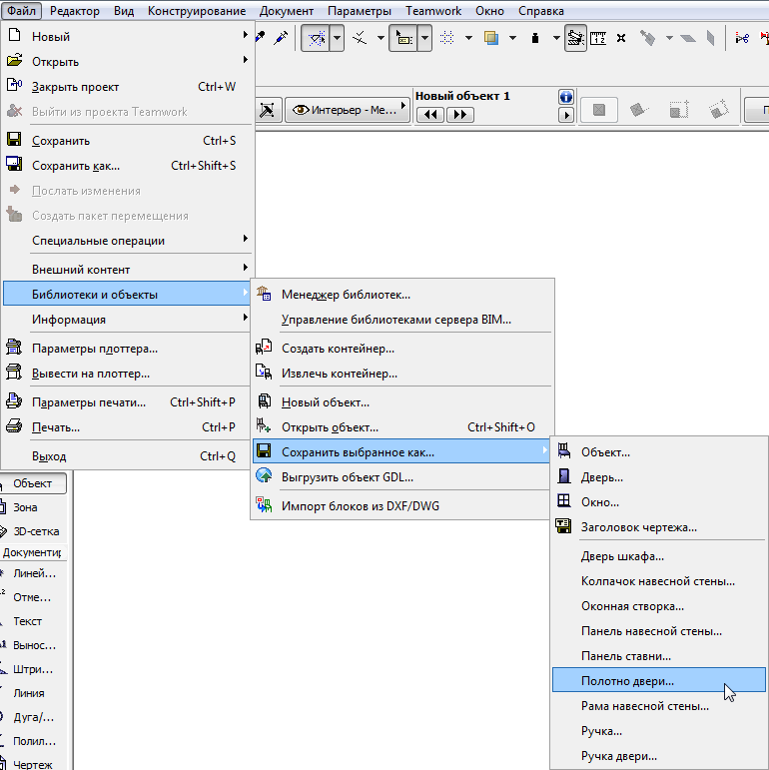Click the red scissors trim icon
This screenshot has width=769, height=770.
[x=742, y=38]
